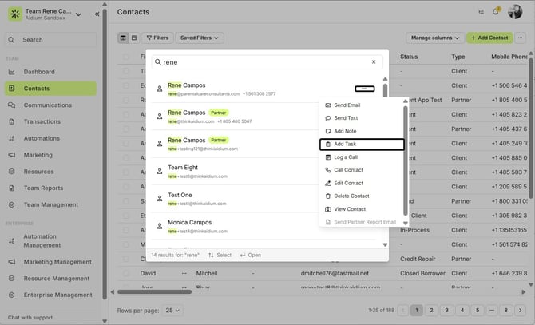Click the Dashboard icon in sidebar

[12, 72]
